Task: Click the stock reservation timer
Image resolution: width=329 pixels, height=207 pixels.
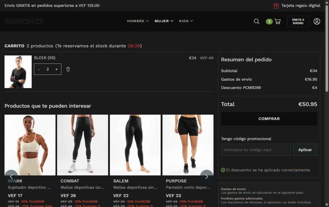Action: [x=134, y=46]
